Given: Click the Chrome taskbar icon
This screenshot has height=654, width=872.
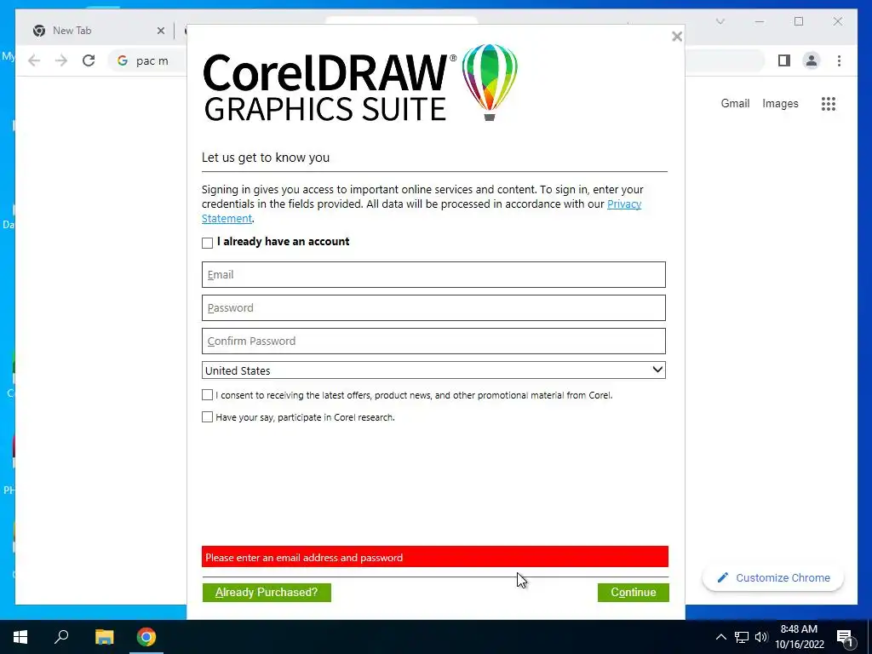Looking at the screenshot, I should coord(146,637).
